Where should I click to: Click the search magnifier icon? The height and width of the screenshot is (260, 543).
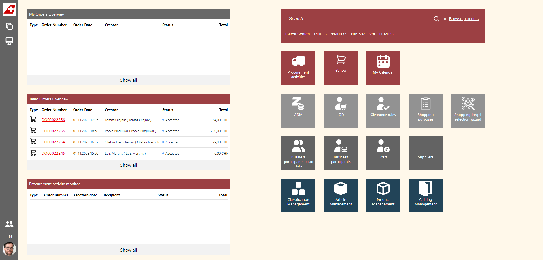(436, 19)
